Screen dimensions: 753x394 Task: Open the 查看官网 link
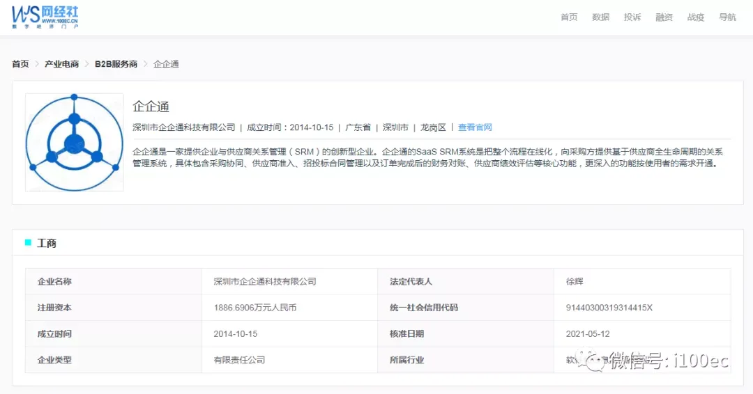(475, 127)
